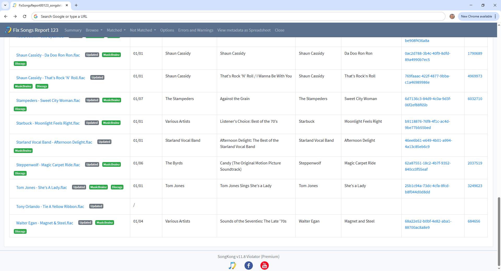Click Fix Songs Report 123 title
Screen dimensions: 501x271
point(36,30)
